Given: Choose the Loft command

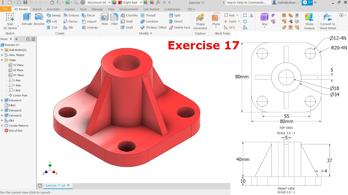Looking at the screenshot, I should [52, 21].
